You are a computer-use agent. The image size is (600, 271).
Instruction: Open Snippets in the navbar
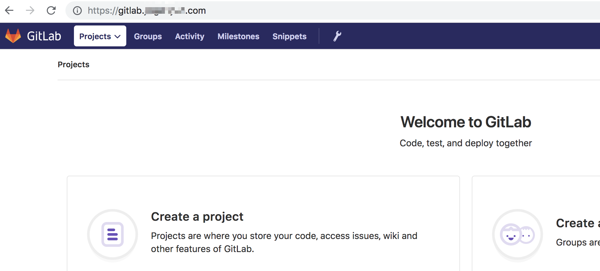tap(290, 36)
